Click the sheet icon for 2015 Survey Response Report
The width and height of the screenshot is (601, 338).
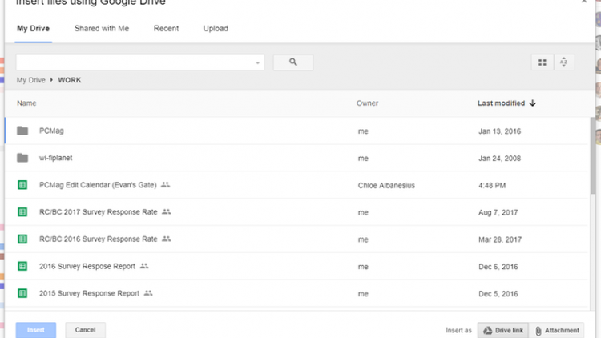coord(22,293)
